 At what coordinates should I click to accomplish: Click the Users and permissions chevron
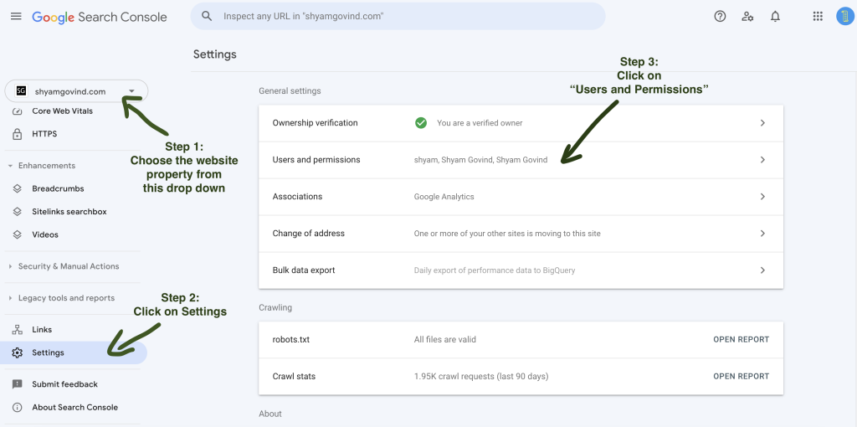[x=762, y=160]
